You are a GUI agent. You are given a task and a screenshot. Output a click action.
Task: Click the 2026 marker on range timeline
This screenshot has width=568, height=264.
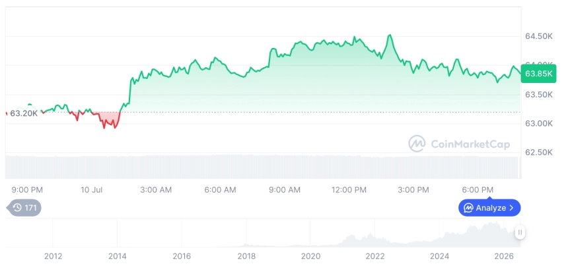(504, 256)
